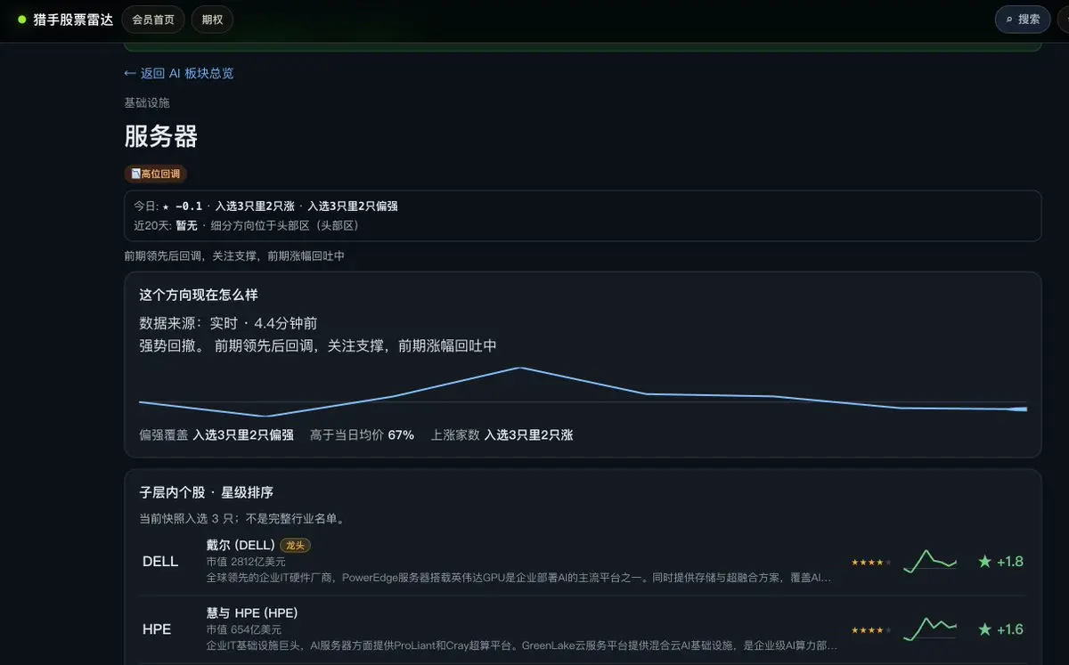Click the green star beside +1.6

(984, 629)
